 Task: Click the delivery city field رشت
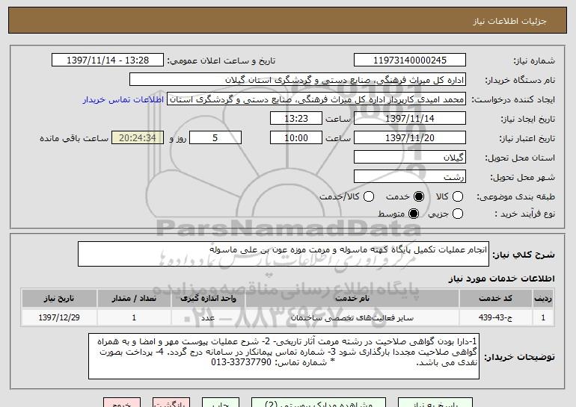410,177
